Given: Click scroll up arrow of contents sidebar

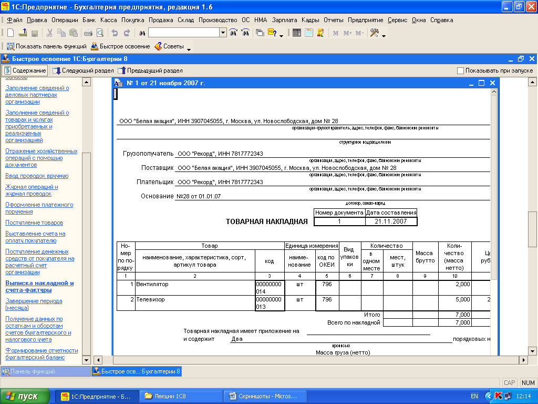Looking at the screenshot, I should (x=87, y=82).
